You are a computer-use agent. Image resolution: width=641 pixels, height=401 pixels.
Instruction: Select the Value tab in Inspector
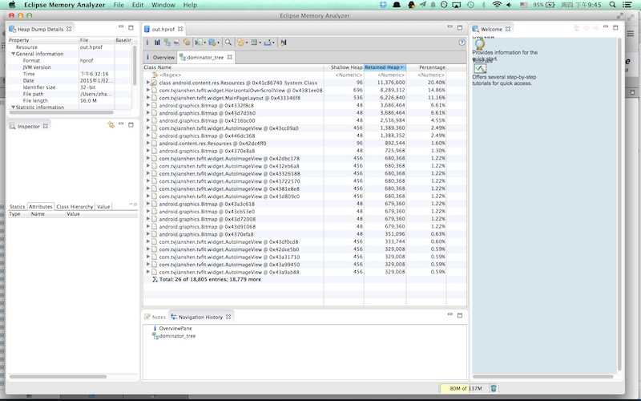(103, 207)
